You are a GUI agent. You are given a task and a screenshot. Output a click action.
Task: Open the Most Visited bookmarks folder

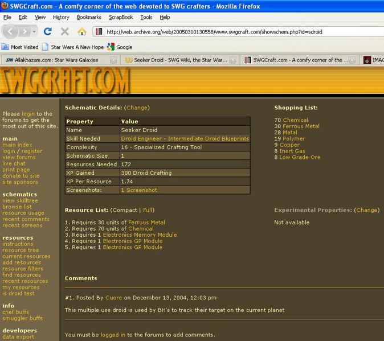[x=21, y=47]
